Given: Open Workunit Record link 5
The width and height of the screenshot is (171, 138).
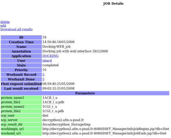Looking at the screenshot, I should [43, 74].
